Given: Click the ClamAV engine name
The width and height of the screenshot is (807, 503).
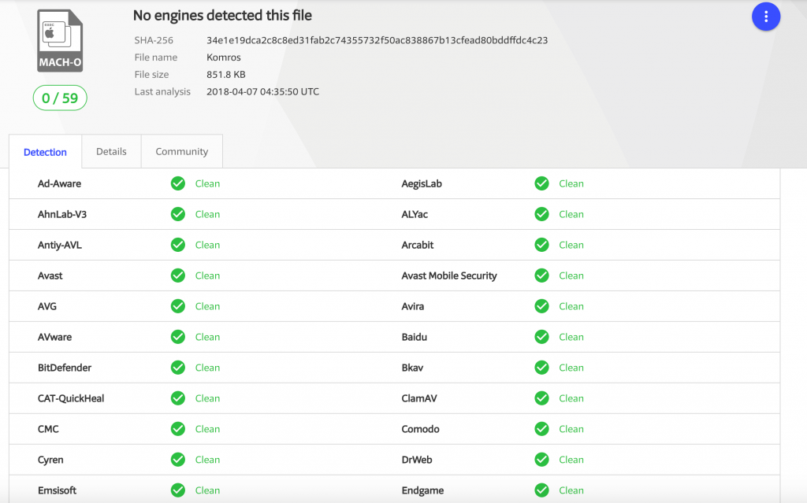Looking at the screenshot, I should click(419, 398).
